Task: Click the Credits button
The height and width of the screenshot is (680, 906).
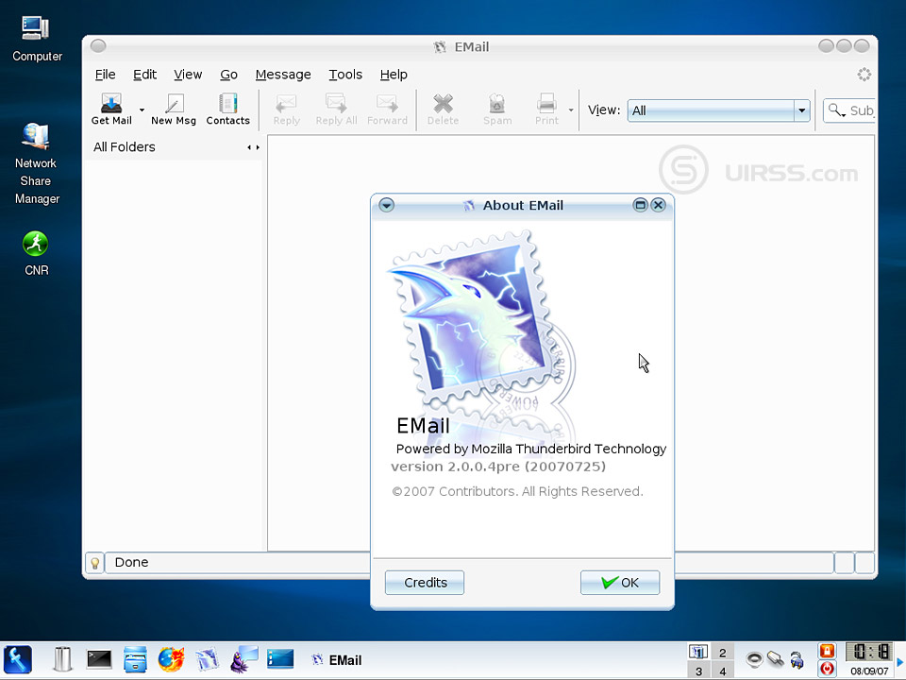Action: pos(425,583)
